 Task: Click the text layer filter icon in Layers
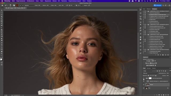(161, 71)
